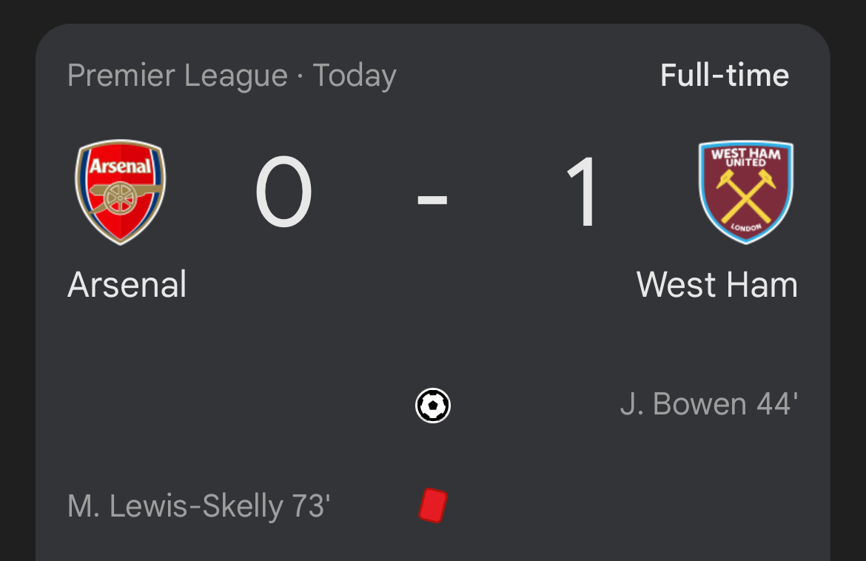Click the Arsenal club crest
The width and height of the screenshot is (866, 561).
click(121, 192)
